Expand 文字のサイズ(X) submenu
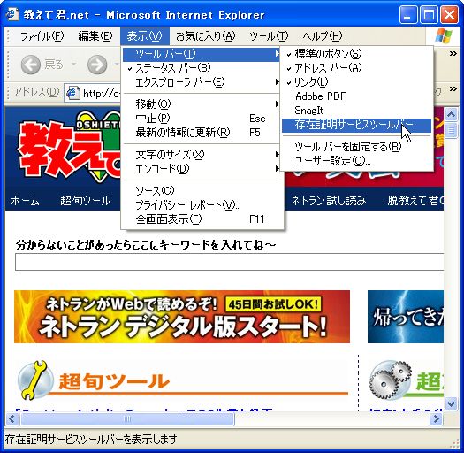Image resolution: width=464 pixels, height=453 pixels. (x=202, y=155)
